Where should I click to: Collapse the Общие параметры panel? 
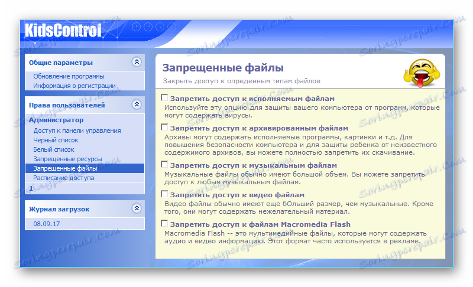click(137, 62)
